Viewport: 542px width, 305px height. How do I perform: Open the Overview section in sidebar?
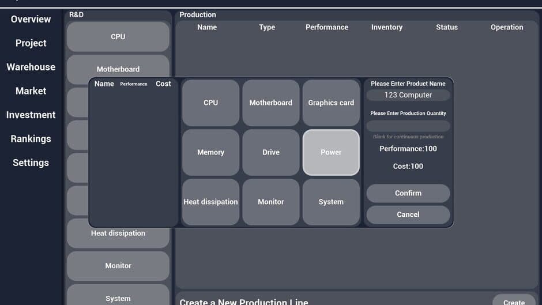(x=31, y=19)
